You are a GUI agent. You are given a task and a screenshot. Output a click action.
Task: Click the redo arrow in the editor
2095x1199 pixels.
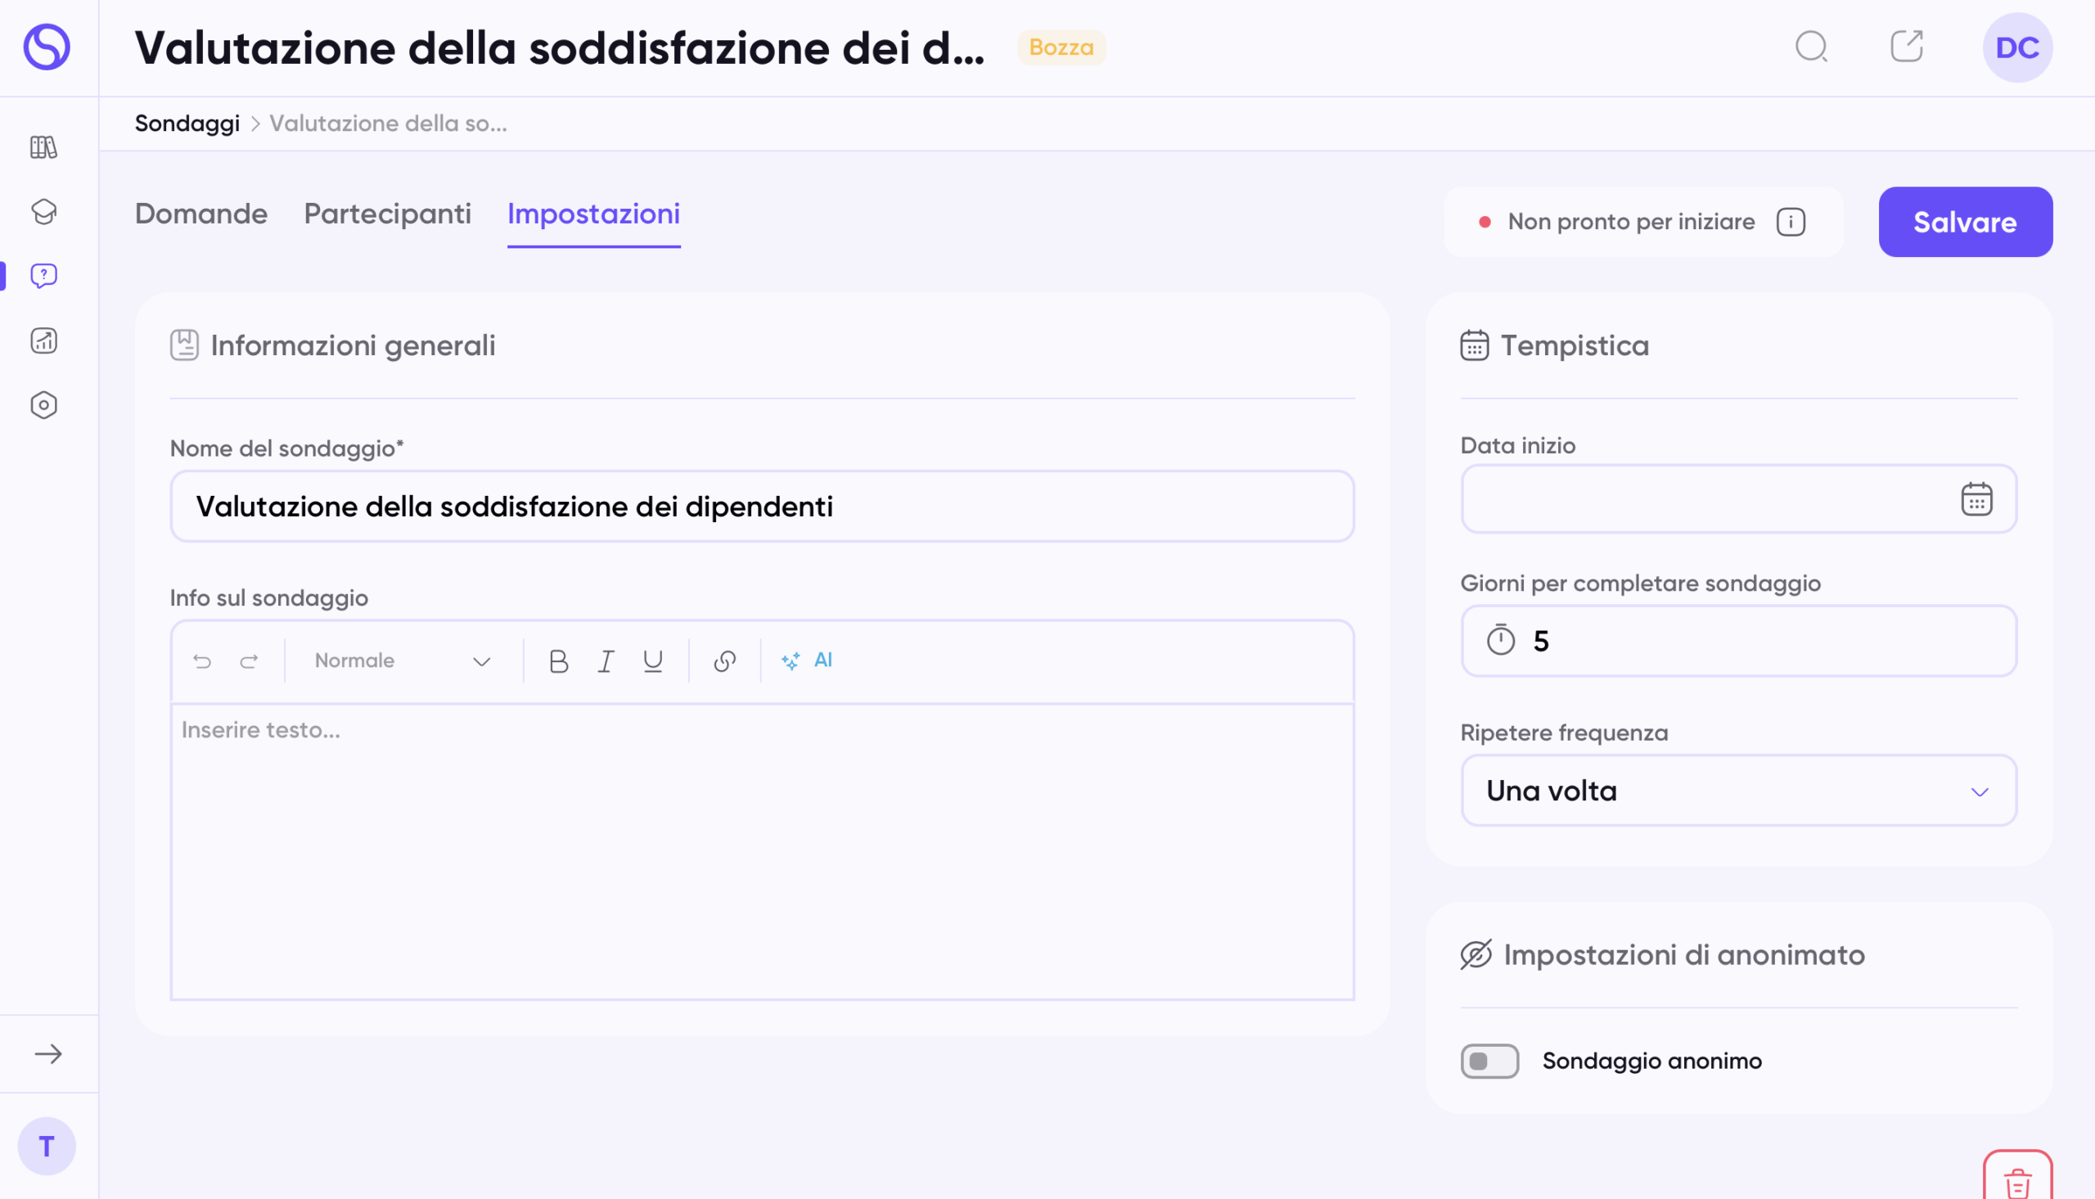(x=249, y=660)
